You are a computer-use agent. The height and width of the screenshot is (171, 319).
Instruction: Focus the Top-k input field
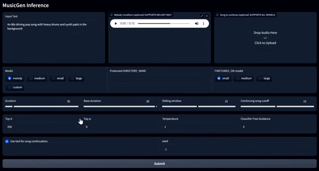coord(42,127)
